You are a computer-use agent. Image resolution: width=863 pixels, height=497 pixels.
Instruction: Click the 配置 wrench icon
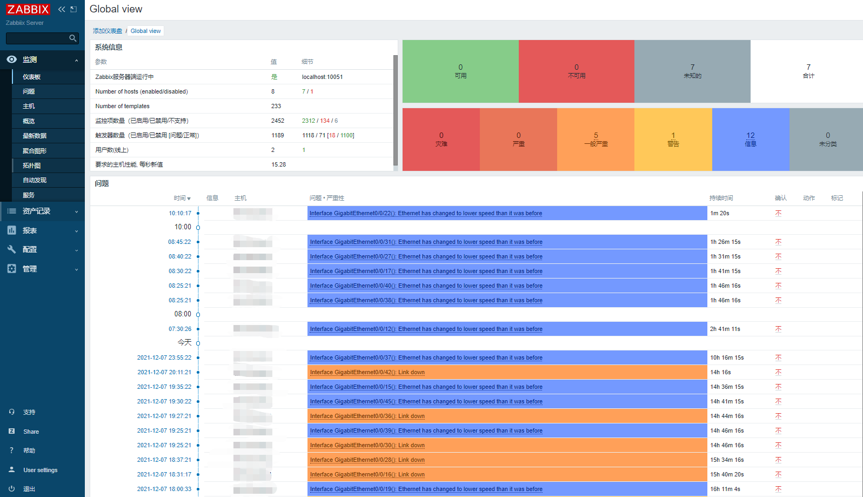click(11, 249)
